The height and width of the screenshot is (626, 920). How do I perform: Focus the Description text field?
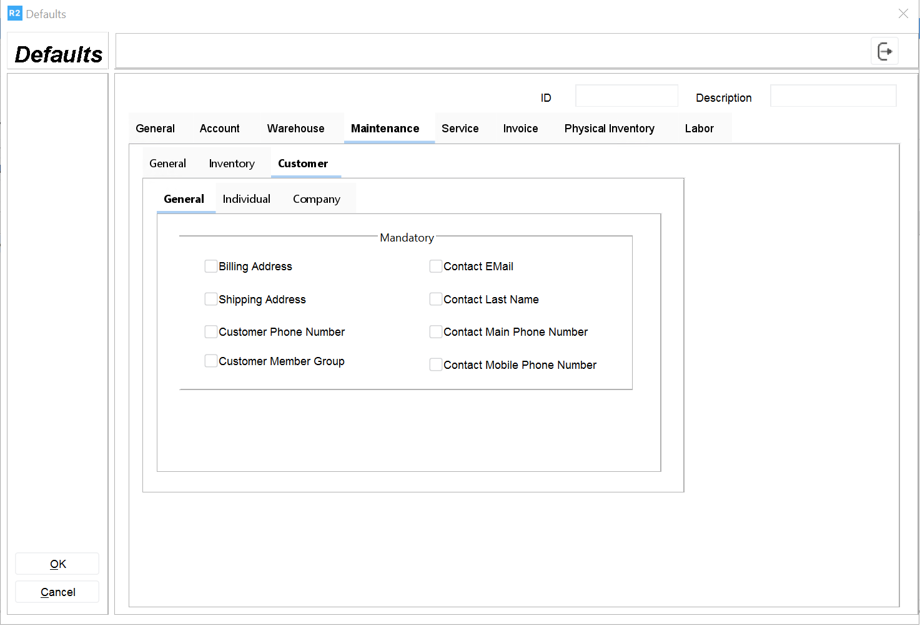coord(833,97)
